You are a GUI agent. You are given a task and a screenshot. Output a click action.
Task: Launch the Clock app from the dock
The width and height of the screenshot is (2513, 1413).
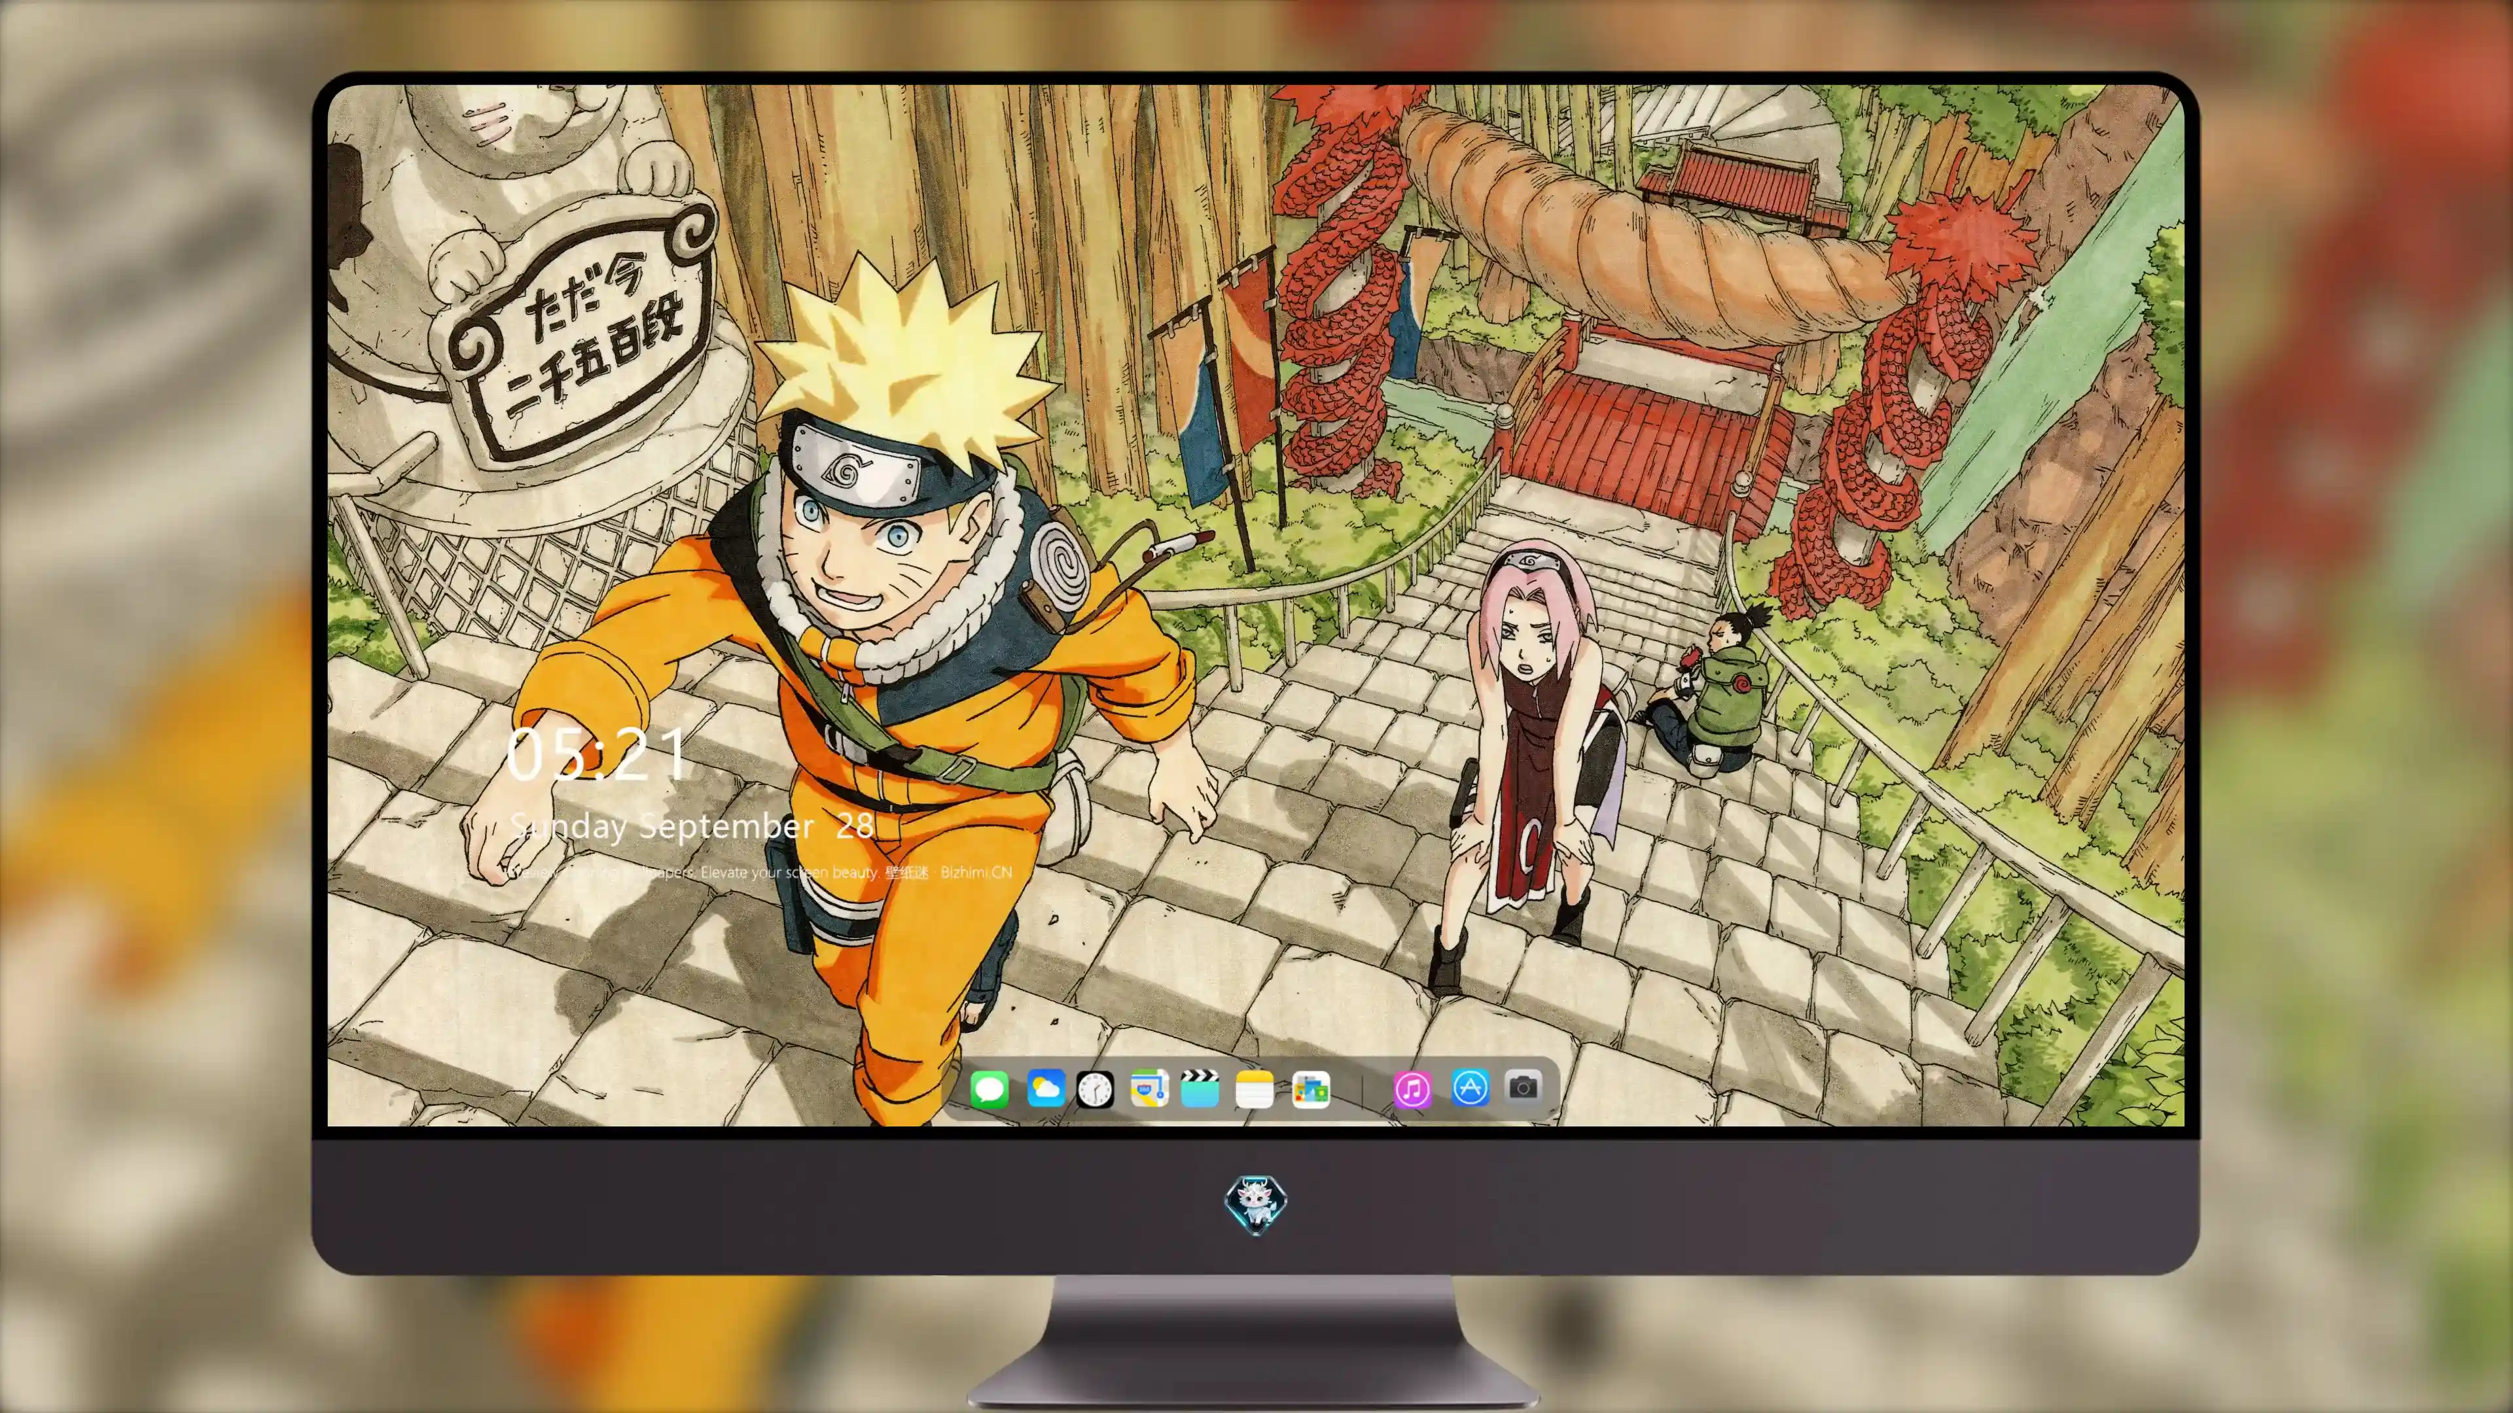[x=1095, y=1089]
